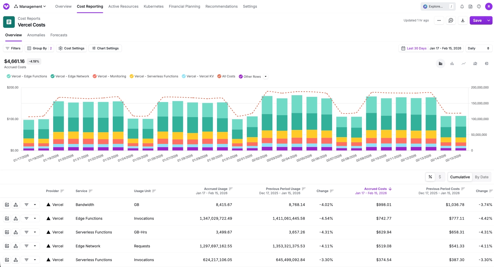494x267 pixels.
Task: Open the report comments icon
Action: coord(451,20)
